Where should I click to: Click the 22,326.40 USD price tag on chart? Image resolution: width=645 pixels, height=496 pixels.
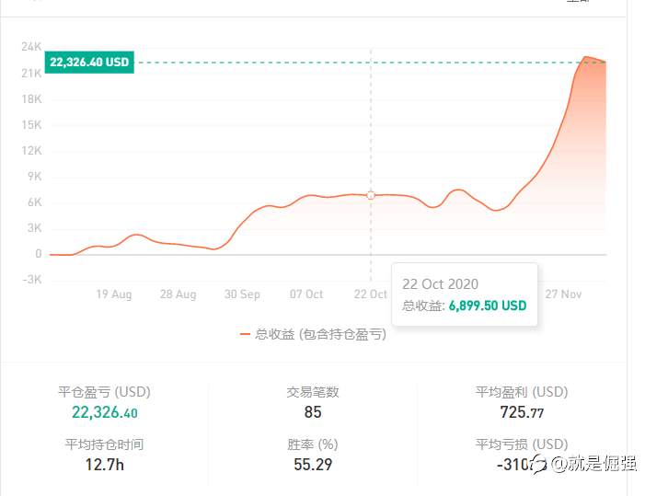point(89,62)
